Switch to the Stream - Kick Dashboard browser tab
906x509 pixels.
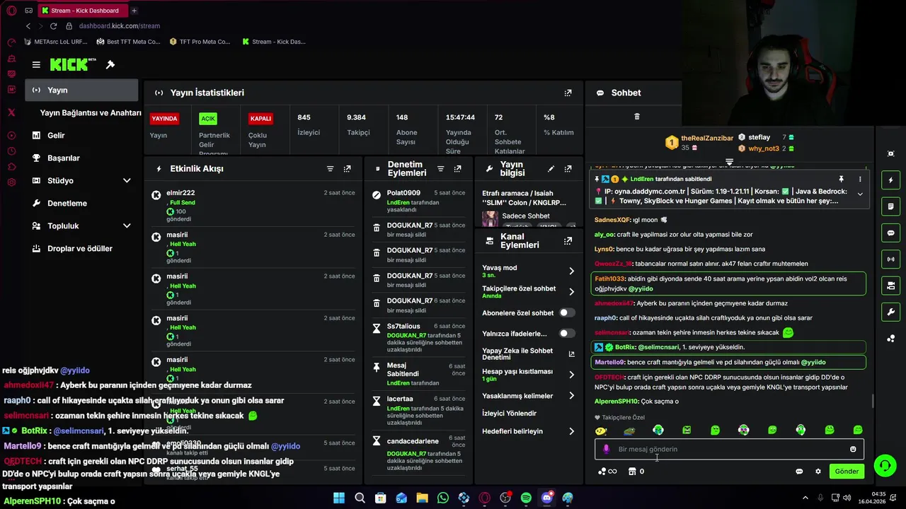(83, 11)
